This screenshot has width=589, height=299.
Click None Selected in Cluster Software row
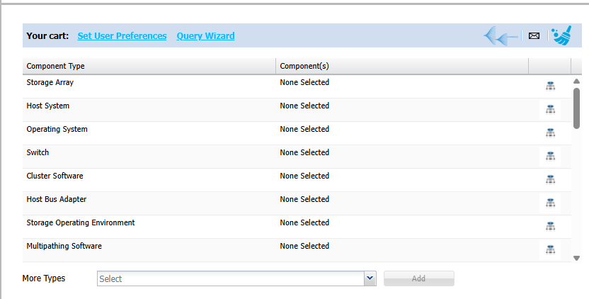pyautogui.click(x=304, y=176)
